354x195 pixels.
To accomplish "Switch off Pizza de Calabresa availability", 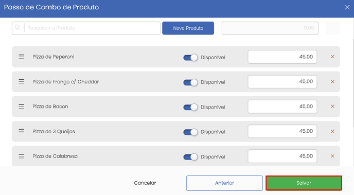I will pos(190,157).
